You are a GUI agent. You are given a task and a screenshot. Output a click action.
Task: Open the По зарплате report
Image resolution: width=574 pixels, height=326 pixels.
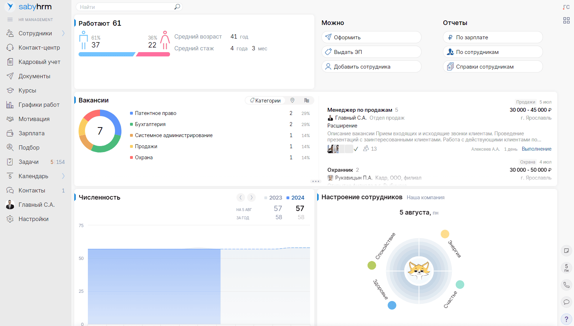(493, 37)
